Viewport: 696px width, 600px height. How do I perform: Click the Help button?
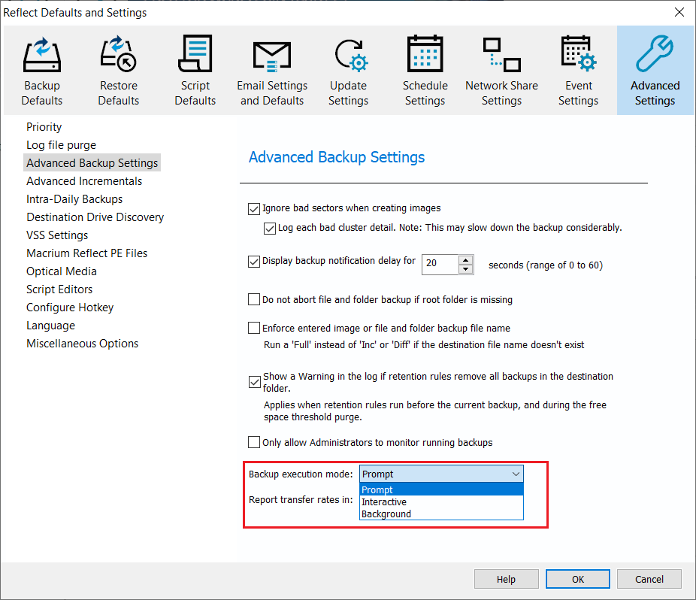506,578
